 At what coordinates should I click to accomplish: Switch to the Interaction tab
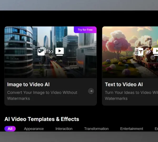pyautogui.click(x=64, y=129)
